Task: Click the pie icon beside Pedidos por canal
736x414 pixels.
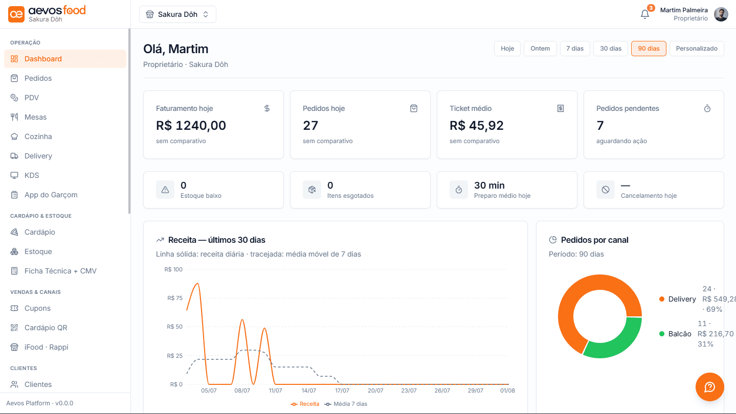Action: 553,240
